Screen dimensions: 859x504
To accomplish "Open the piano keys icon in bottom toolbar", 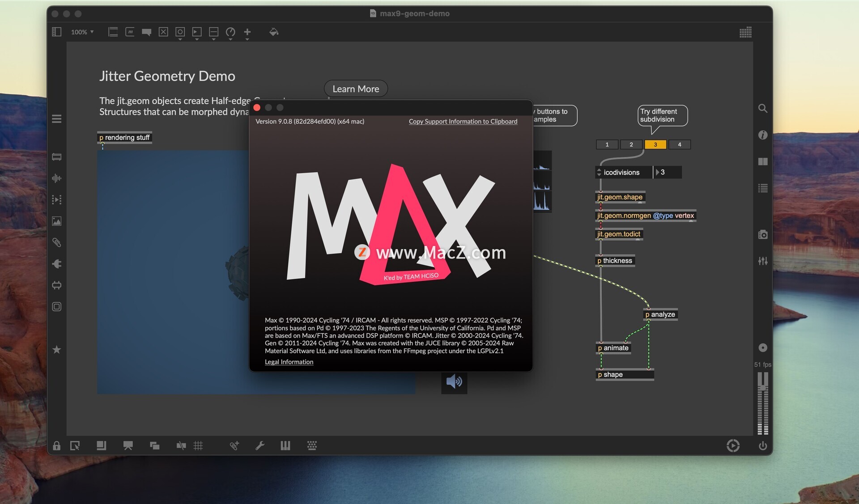I will (285, 445).
